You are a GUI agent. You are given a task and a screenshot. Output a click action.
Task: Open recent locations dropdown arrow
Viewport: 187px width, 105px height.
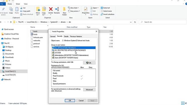coord(8,22)
